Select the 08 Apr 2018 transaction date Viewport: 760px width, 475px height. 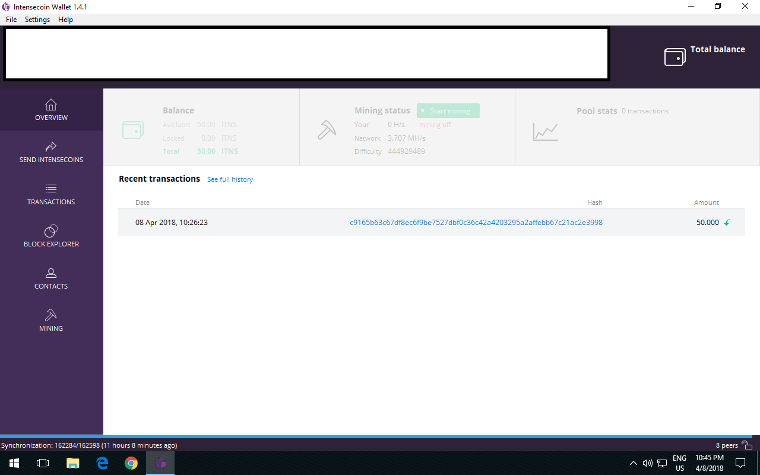pos(172,223)
